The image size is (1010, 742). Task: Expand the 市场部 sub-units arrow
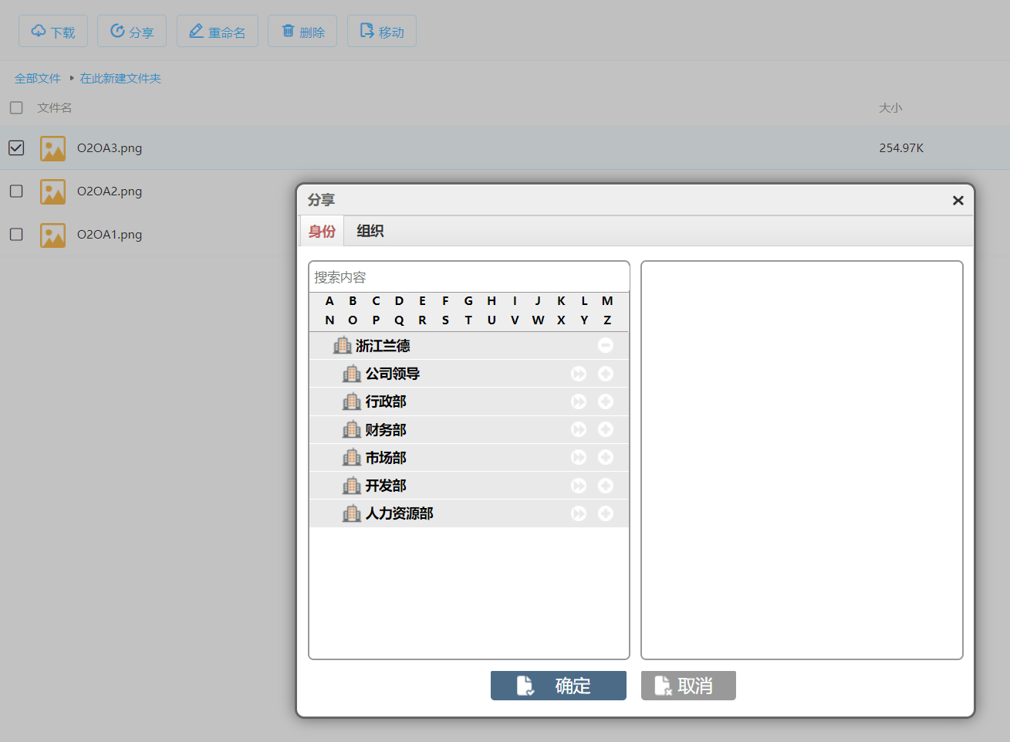point(579,457)
